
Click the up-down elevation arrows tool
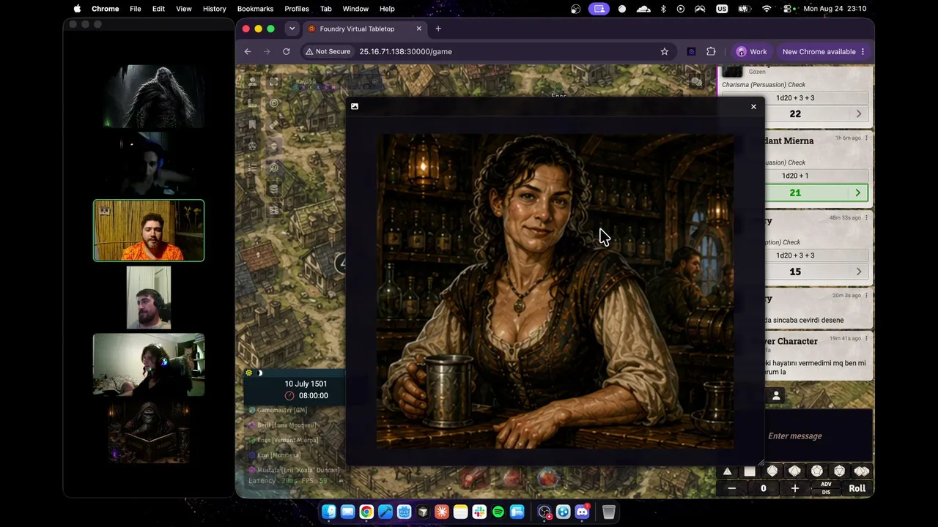click(x=274, y=146)
